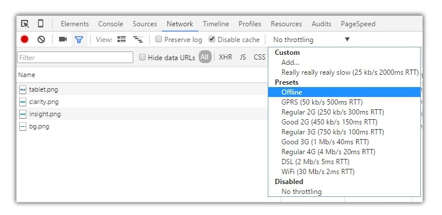Select bg.png file icon
This screenshot has height=215, width=442.
[x=23, y=127]
